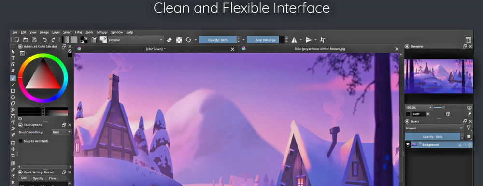The image size is (483, 186).
Task: Undo the last action in toolbar
Action: tap(45, 40)
